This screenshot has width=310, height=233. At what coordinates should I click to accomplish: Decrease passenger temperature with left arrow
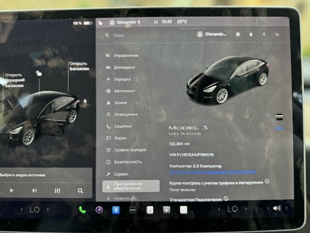point(219,209)
